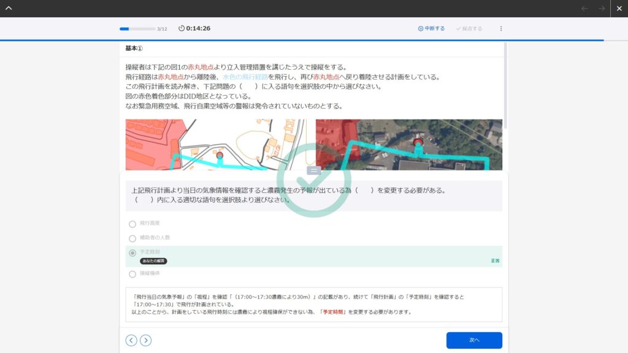The image size is (628, 353).
Task: Click the 採点する grading button
Action: tap(469, 28)
